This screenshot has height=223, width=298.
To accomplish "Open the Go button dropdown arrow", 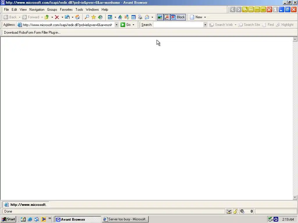I will [133, 25].
